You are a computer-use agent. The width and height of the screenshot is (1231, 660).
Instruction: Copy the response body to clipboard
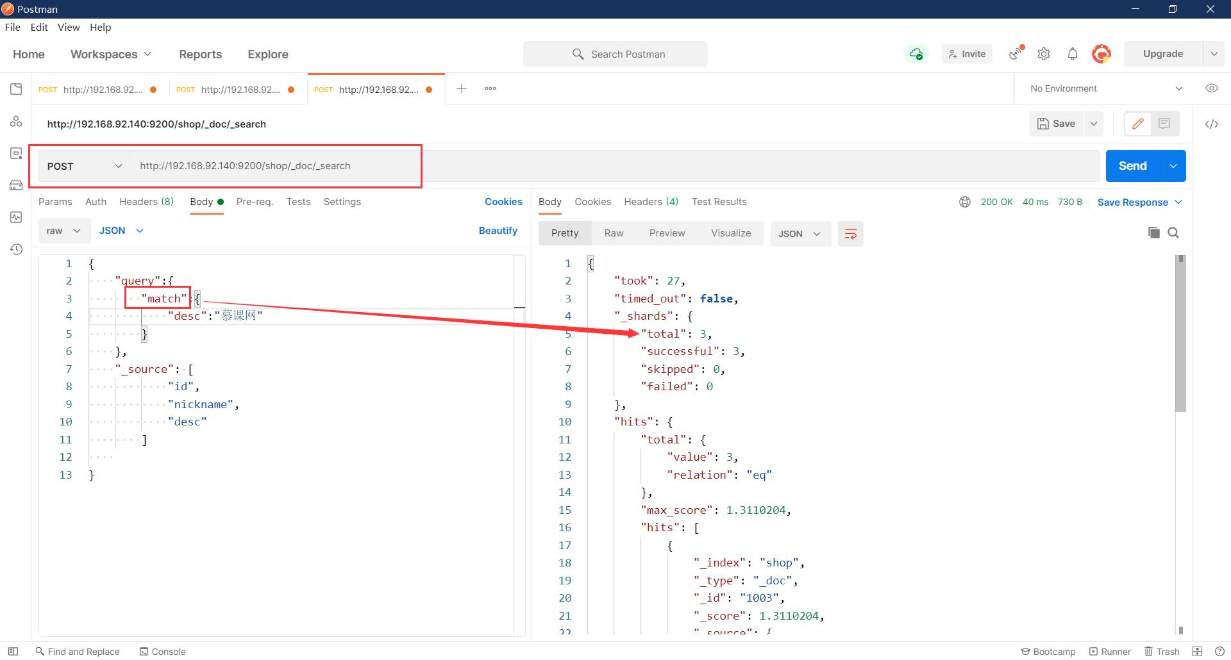coord(1154,233)
